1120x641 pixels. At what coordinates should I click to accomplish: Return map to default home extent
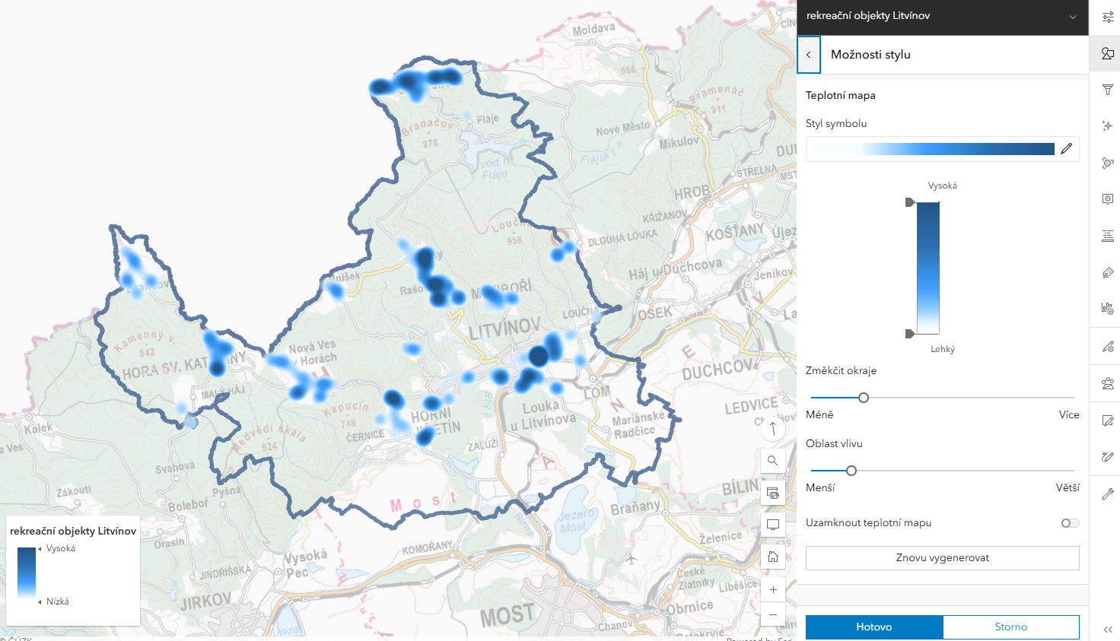coord(773,557)
